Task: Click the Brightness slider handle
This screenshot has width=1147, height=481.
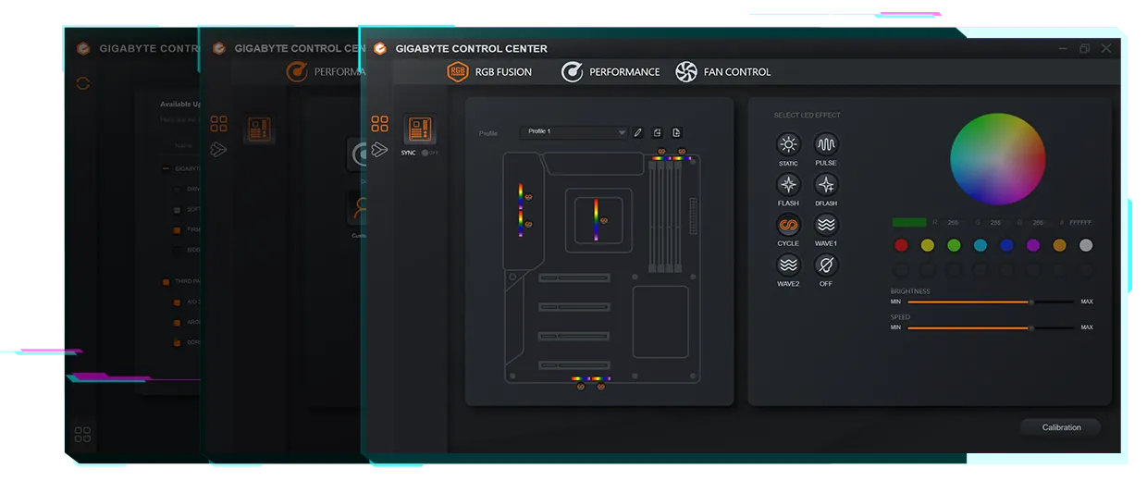Action: coord(1030,302)
